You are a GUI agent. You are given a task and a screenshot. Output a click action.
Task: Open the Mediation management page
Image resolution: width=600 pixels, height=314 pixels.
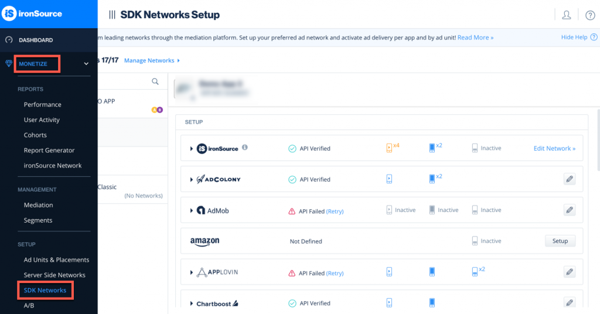tap(38, 205)
